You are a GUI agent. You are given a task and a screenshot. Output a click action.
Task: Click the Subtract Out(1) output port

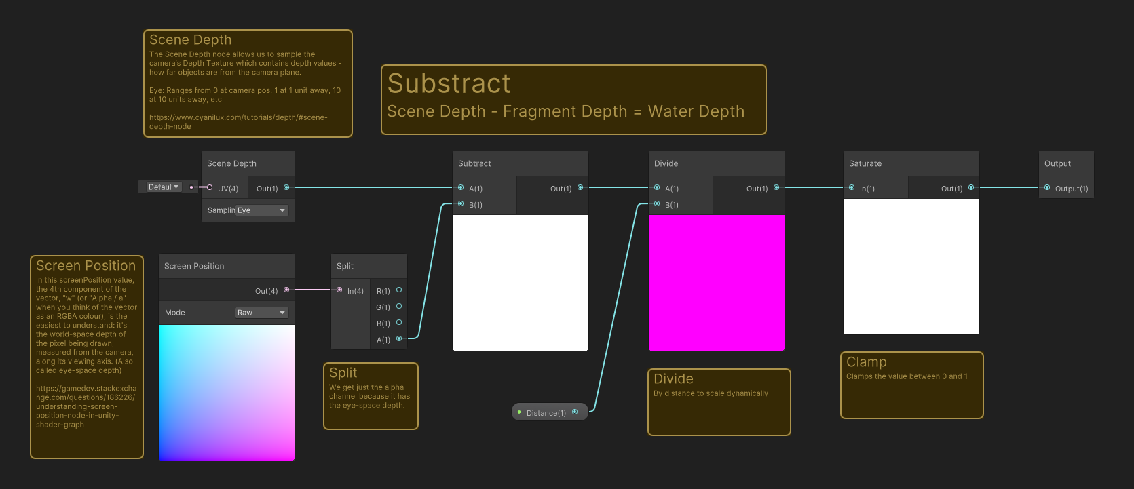(580, 187)
